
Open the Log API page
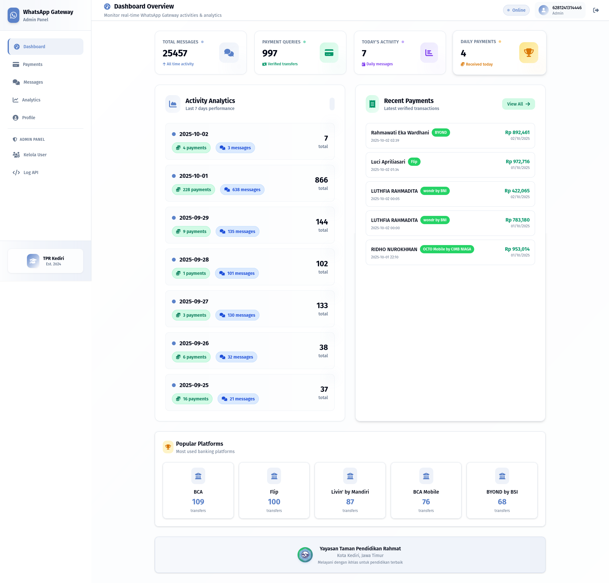[31, 172]
